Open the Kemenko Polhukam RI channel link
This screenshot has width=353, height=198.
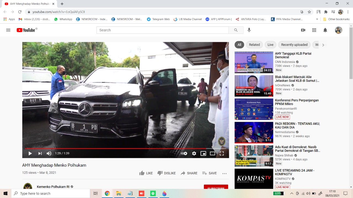(53, 187)
